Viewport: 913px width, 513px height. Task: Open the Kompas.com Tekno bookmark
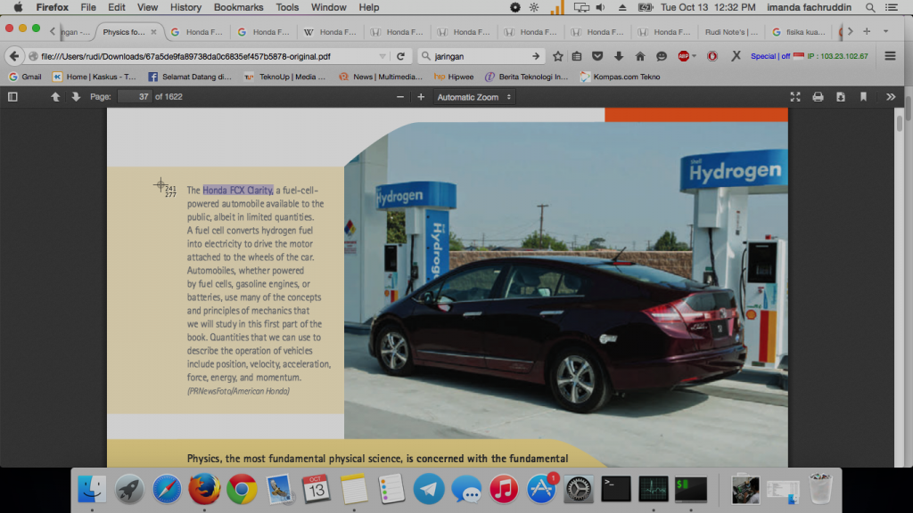621,77
